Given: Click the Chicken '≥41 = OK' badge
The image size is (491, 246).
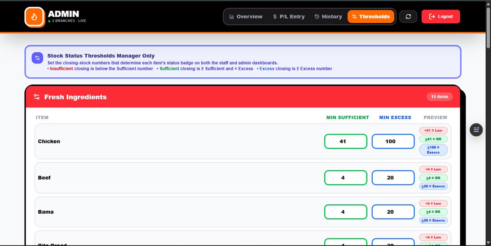Looking at the screenshot, I should [x=433, y=139].
